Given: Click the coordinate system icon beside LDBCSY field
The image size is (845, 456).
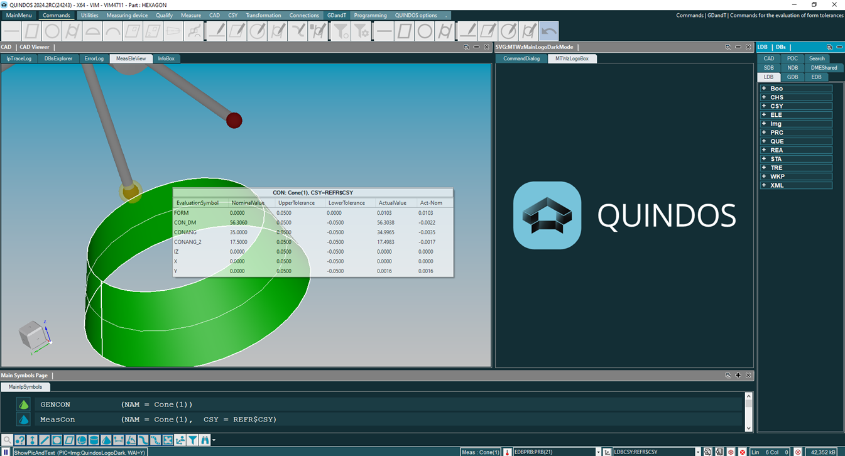Looking at the screenshot, I should pos(607,452).
